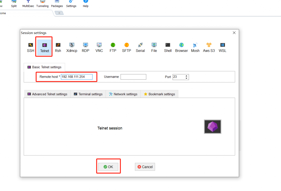Select the File session type
This screenshot has width=281, height=191.
(x=154, y=48)
